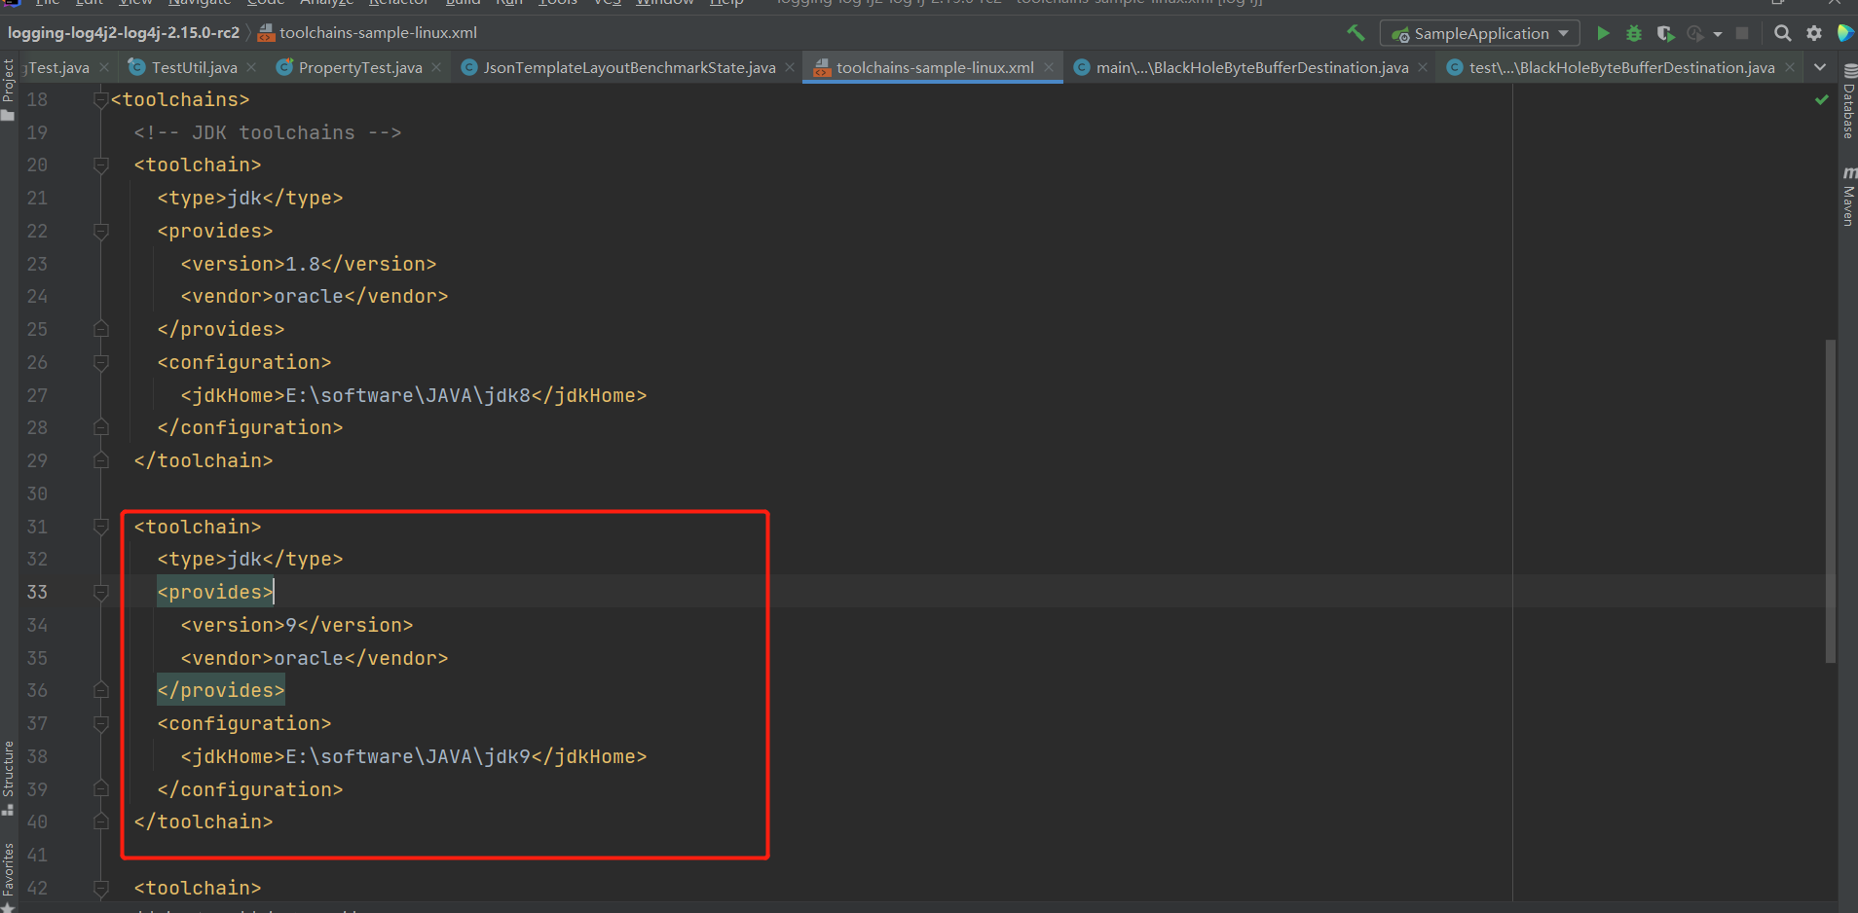Click closing provides tag on line 36
This screenshot has height=913, width=1858.
coord(221,690)
